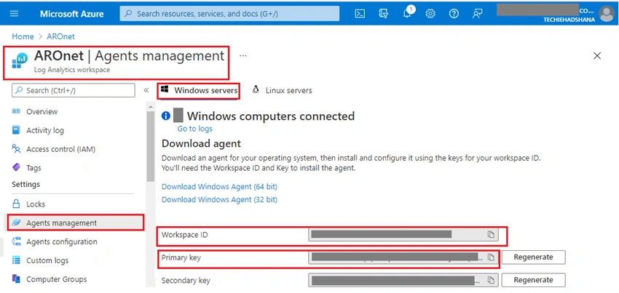The height and width of the screenshot is (293, 619).
Task: Copy the Secondary key to clipboard
Action: tap(491, 280)
